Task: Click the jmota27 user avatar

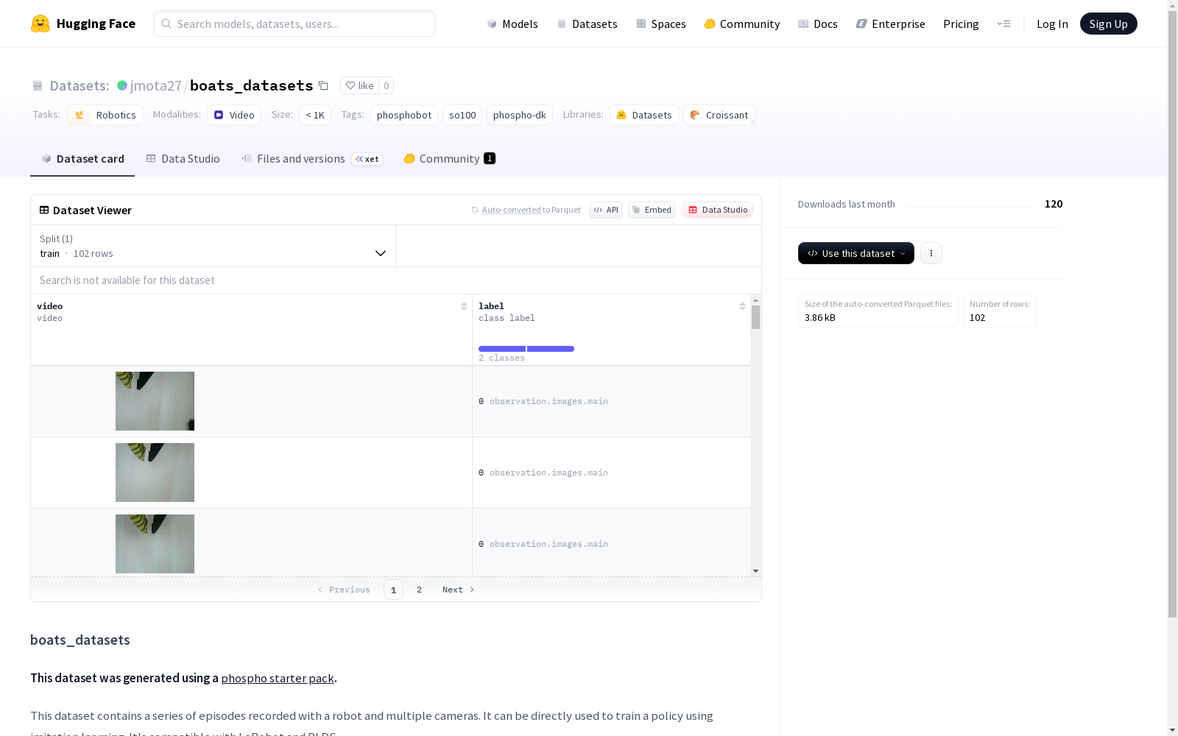Action: pyautogui.click(x=122, y=85)
